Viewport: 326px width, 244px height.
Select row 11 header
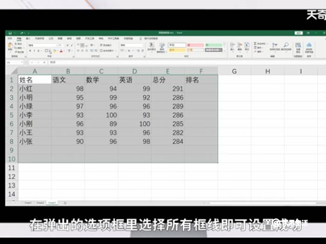tap(12, 168)
